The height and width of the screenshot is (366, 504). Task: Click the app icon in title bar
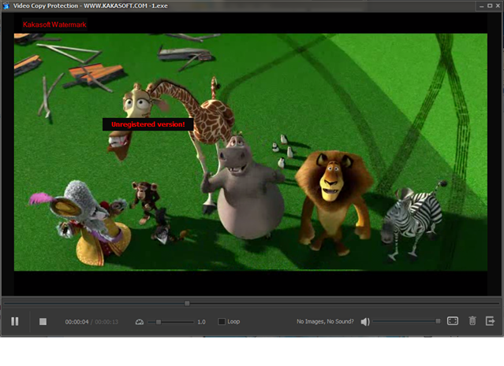6,6
